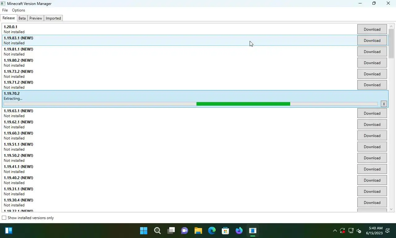
Task: Click the 1.19.70.2 extraction progress bar
Action: coord(191,104)
